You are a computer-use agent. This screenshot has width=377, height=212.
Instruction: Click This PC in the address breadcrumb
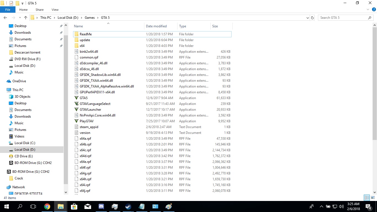(x=46, y=18)
